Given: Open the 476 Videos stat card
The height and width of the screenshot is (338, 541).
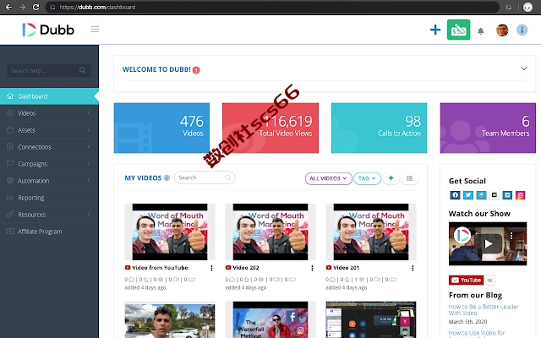Looking at the screenshot, I should click(161, 128).
